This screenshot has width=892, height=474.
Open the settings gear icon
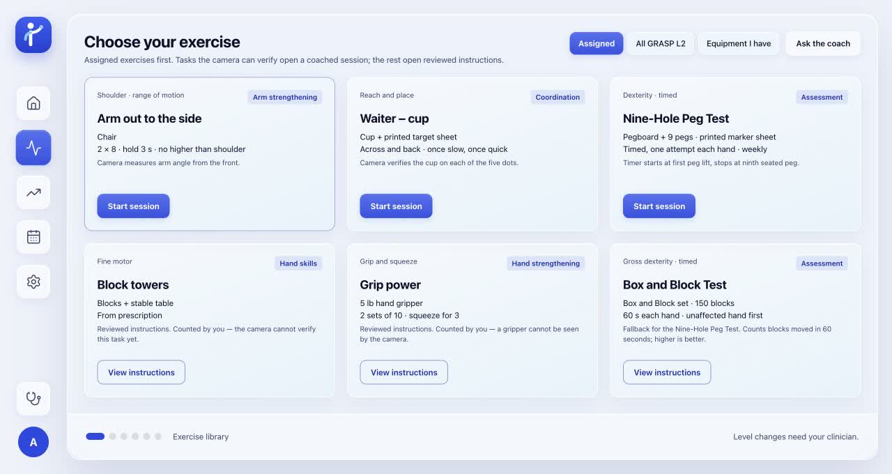[x=33, y=282]
